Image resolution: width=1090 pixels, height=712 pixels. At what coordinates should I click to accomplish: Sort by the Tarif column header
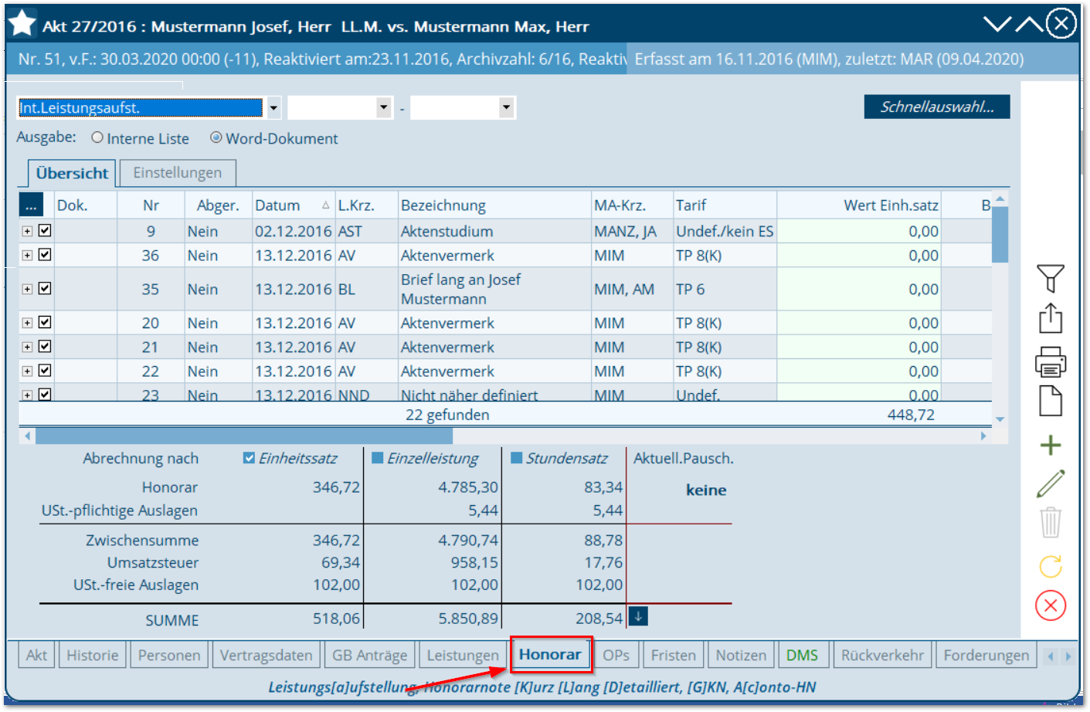click(x=725, y=205)
